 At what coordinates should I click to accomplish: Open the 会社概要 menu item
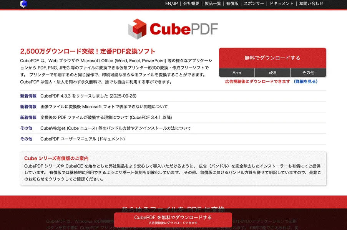pyautogui.click(x=191, y=3)
